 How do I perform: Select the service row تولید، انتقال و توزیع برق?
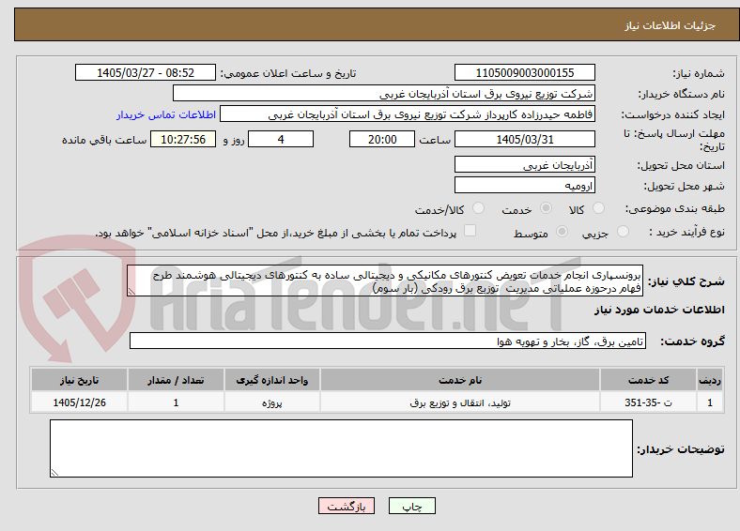click(377, 402)
